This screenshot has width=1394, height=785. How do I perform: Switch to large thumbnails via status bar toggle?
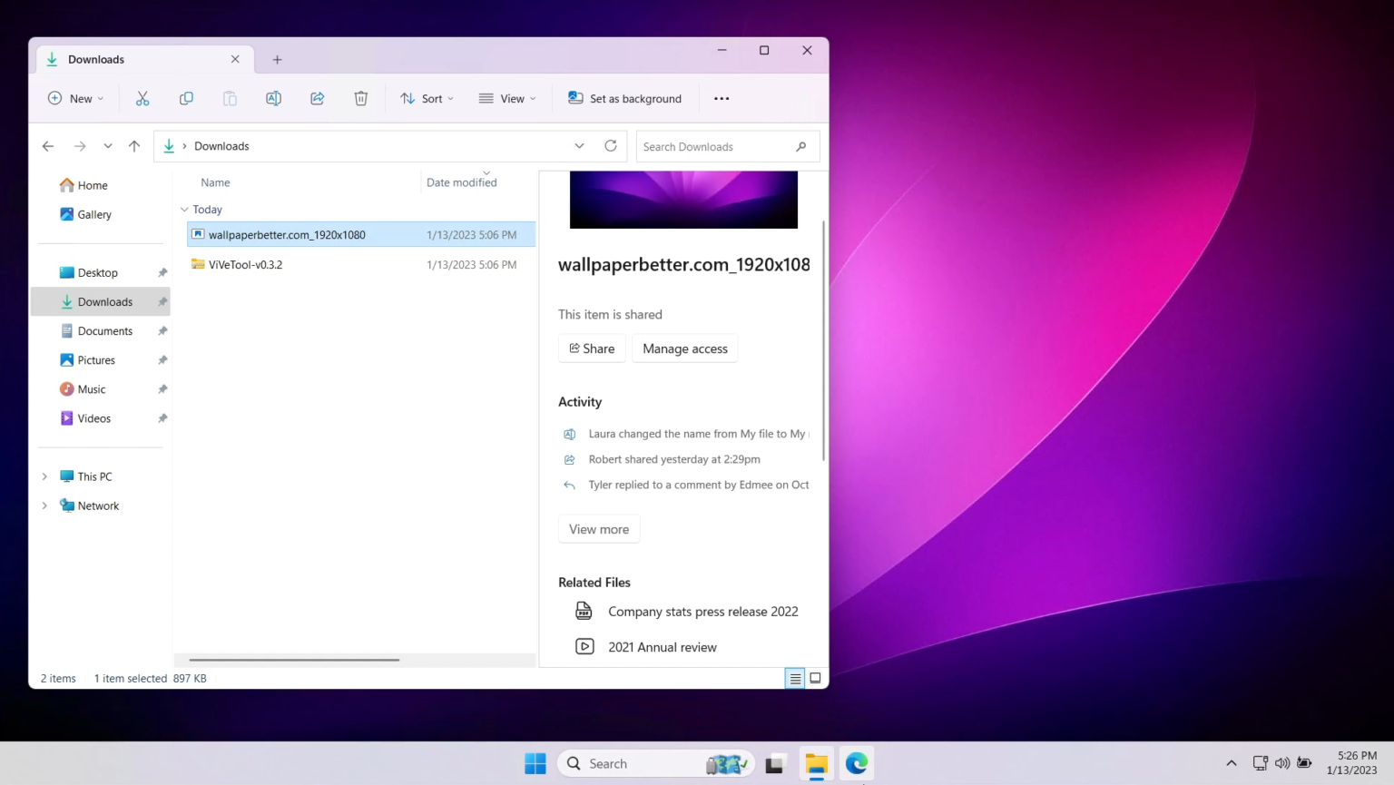pos(814,678)
